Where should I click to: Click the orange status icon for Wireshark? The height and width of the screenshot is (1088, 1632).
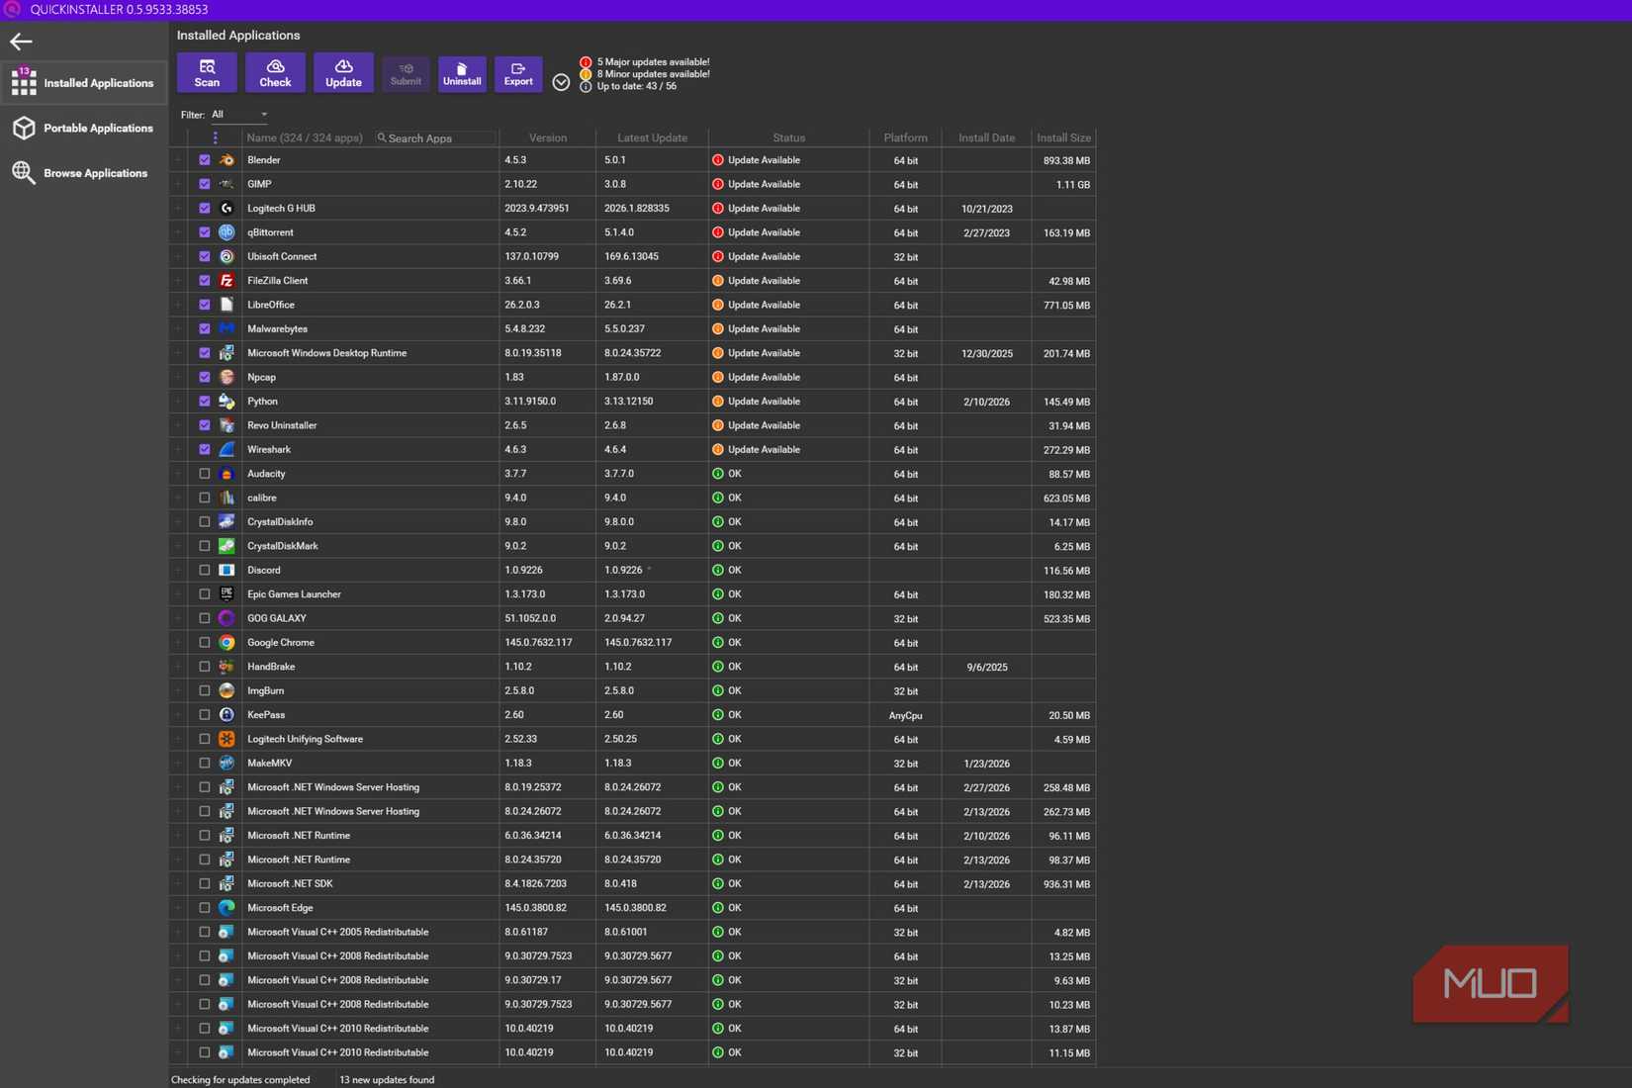coord(718,450)
